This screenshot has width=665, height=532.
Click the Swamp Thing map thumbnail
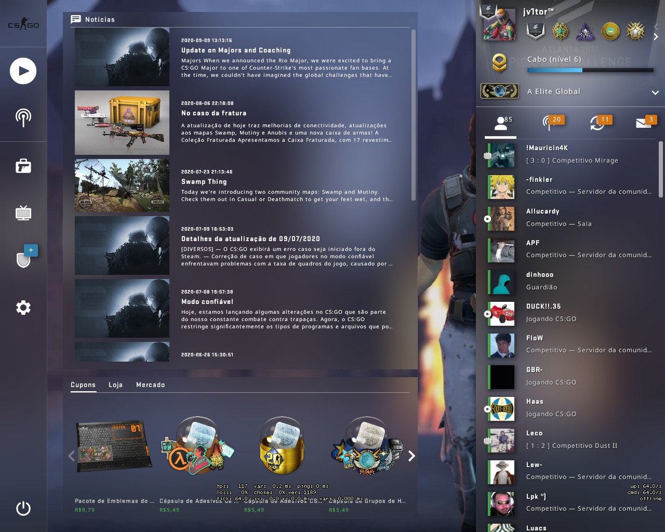click(122, 185)
